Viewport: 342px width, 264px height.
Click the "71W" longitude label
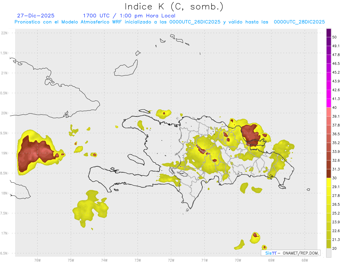click(x=204, y=260)
